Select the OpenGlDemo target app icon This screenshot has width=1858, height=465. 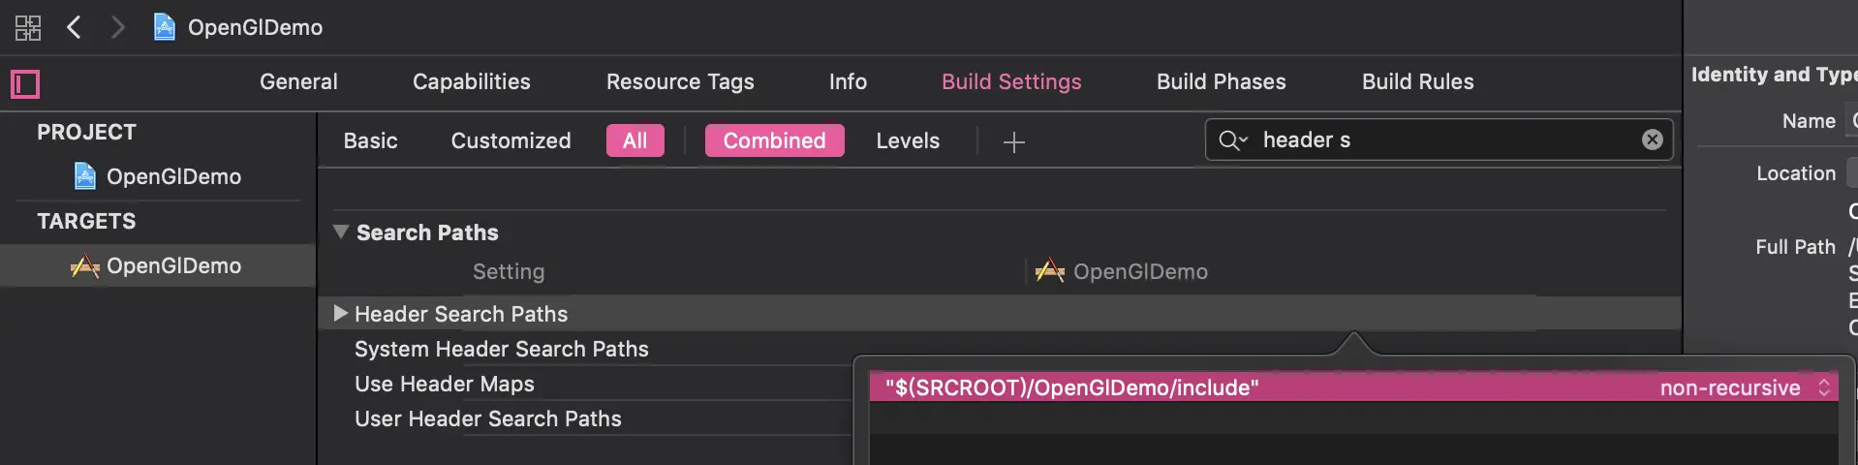tap(85, 266)
